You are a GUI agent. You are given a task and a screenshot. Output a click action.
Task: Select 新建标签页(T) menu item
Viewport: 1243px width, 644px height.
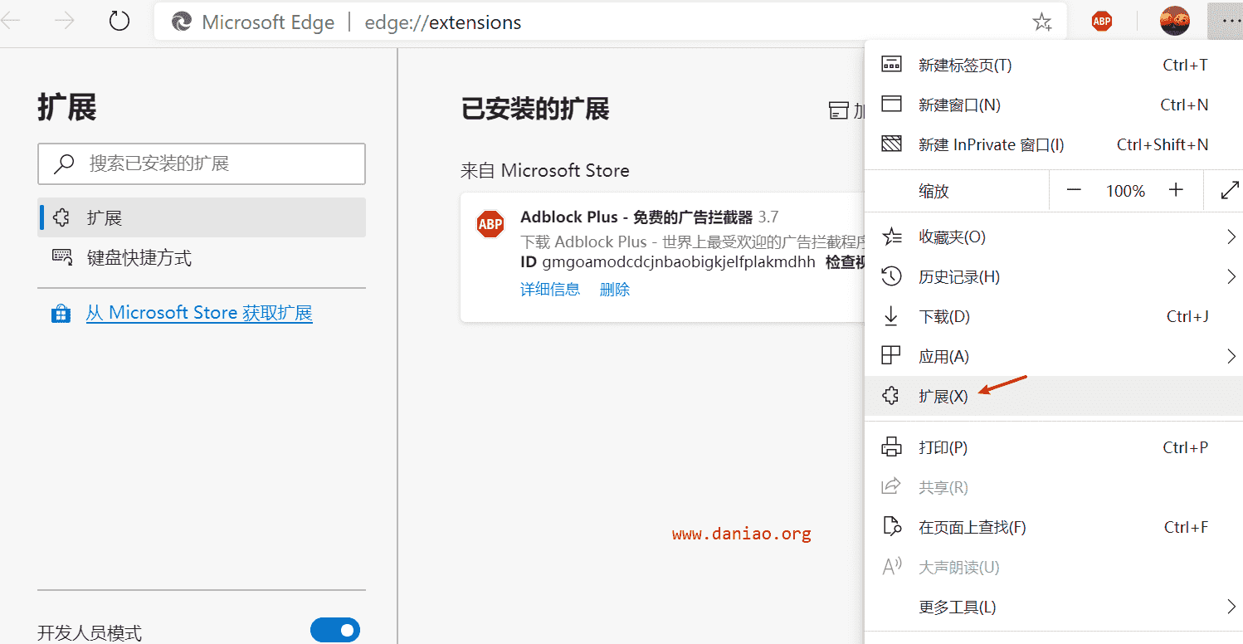pyautogui.click(x=1054, y=65)
